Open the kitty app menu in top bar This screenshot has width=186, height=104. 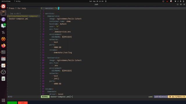(17, 1)
